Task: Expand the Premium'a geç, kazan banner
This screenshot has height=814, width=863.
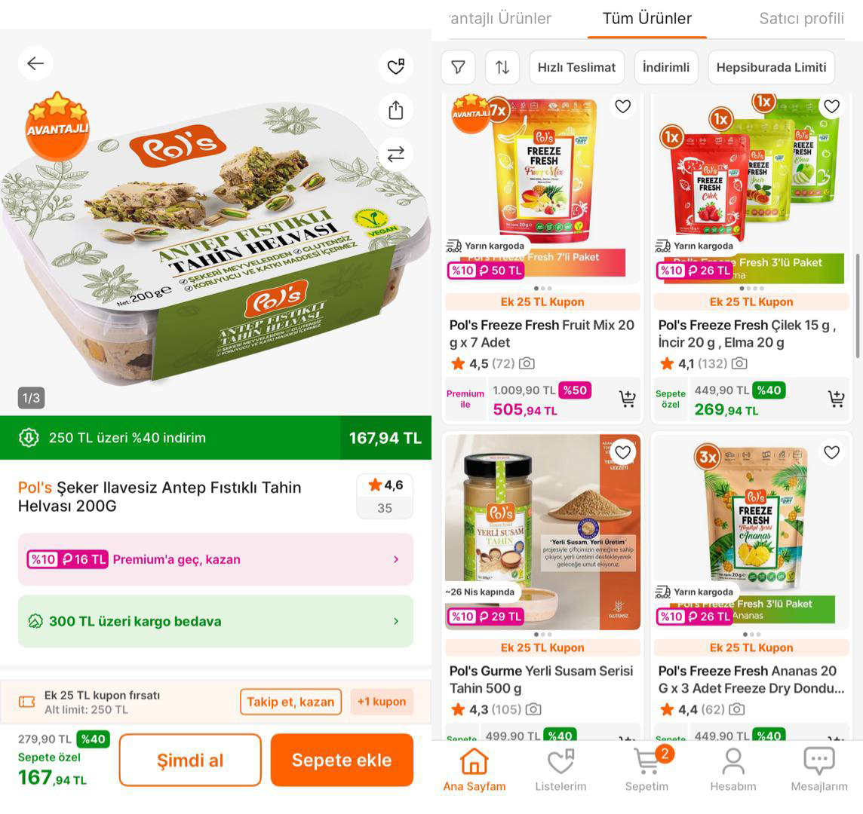Action: (216, 559)
